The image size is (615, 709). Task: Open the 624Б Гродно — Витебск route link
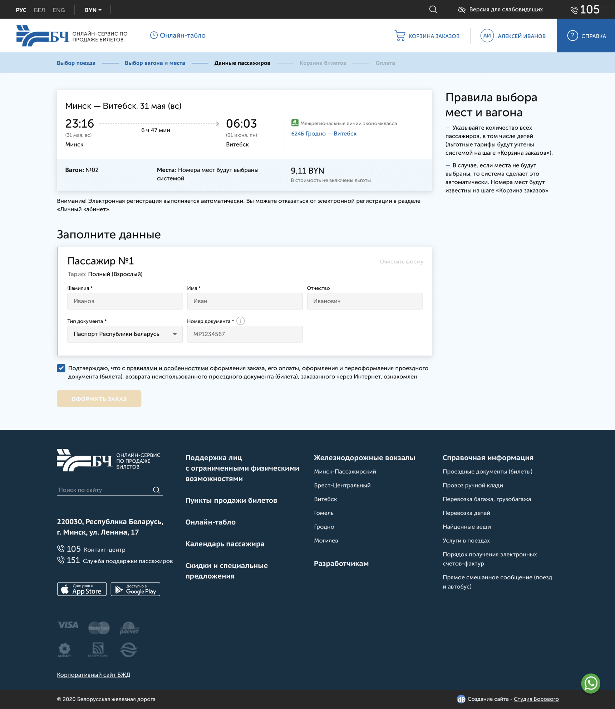pos(324,133)
